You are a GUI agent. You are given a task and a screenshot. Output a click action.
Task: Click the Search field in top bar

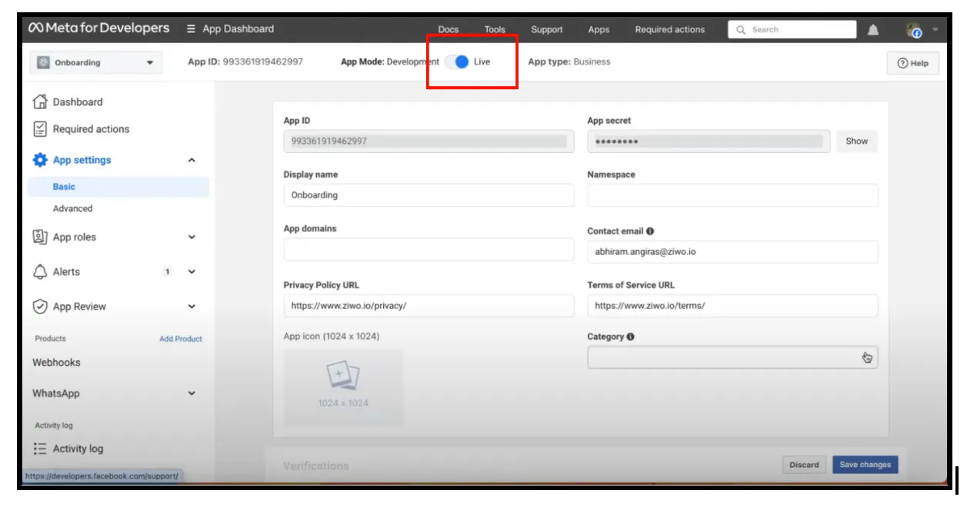[x=792, y=30]
